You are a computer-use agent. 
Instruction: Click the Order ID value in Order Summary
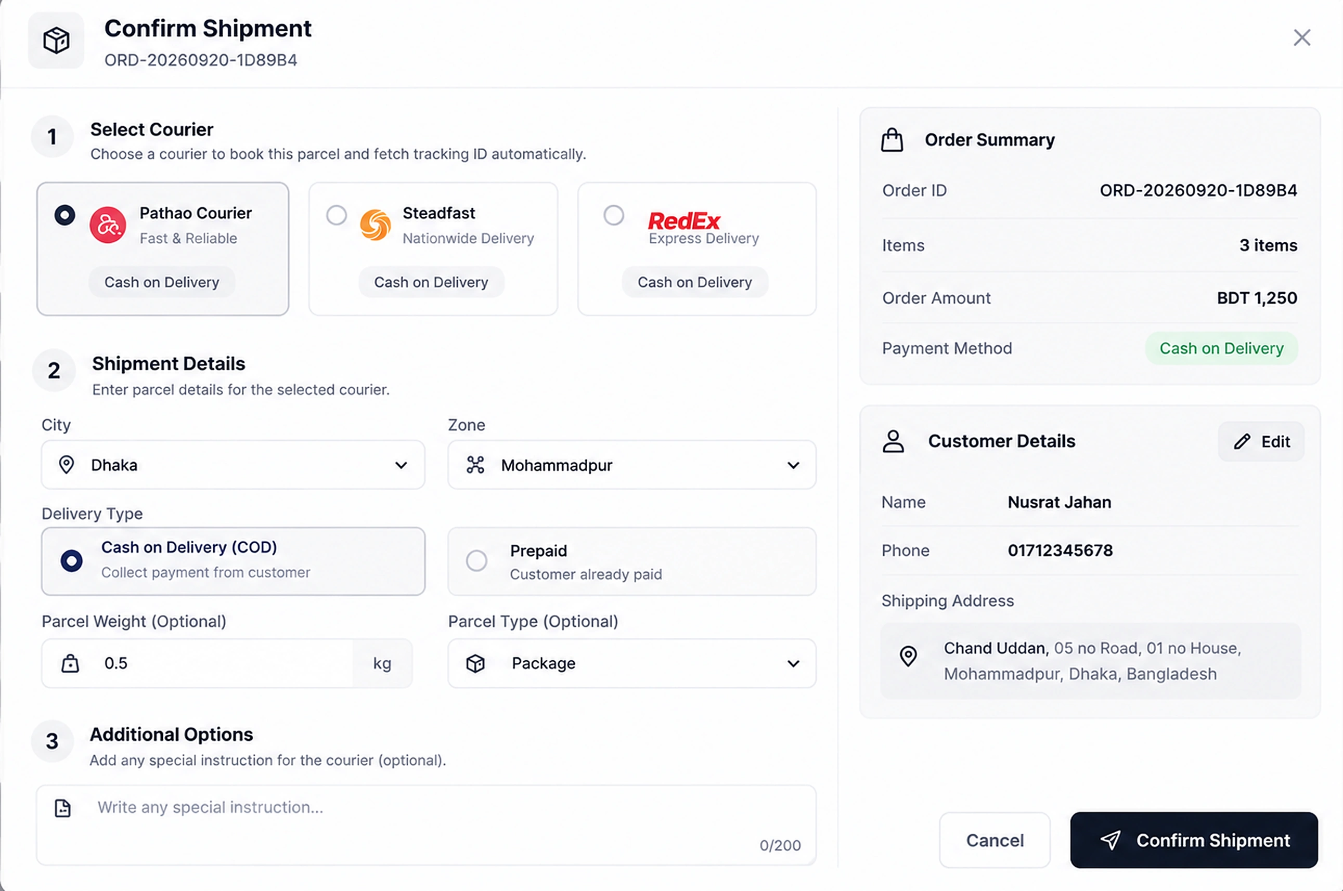[x=1198, y=190]
